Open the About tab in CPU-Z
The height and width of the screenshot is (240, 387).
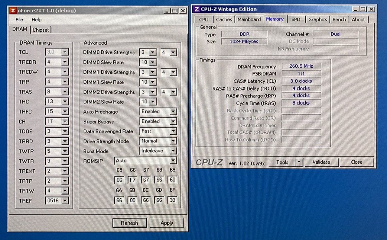[x=359, y=20]
